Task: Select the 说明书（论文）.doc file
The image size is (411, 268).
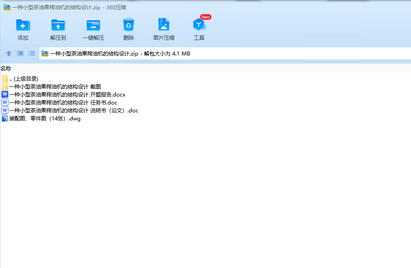Action: click(x=70, y=110)
